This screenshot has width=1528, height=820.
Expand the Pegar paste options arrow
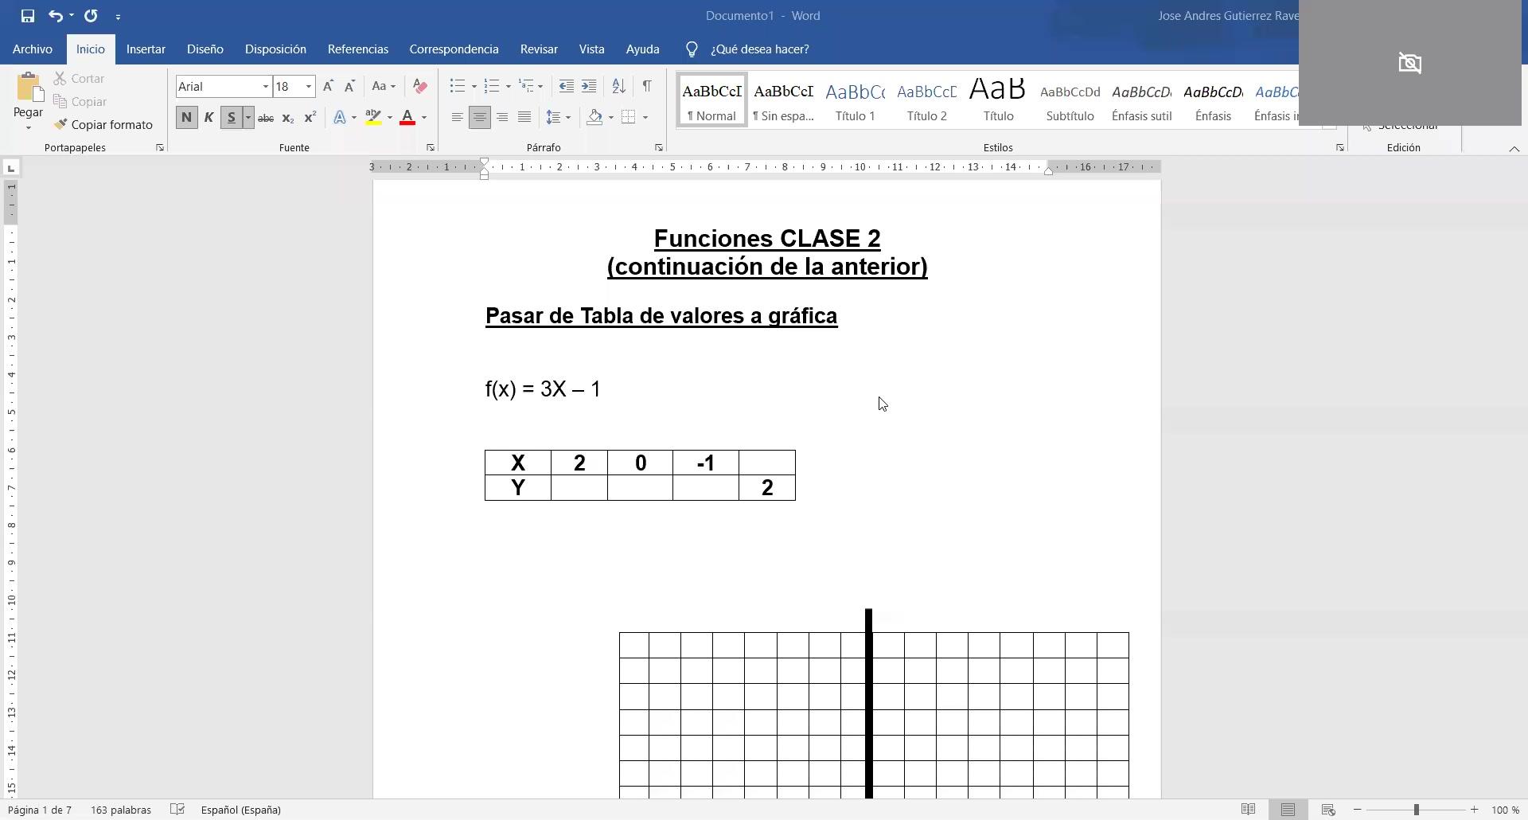[29, 127]
